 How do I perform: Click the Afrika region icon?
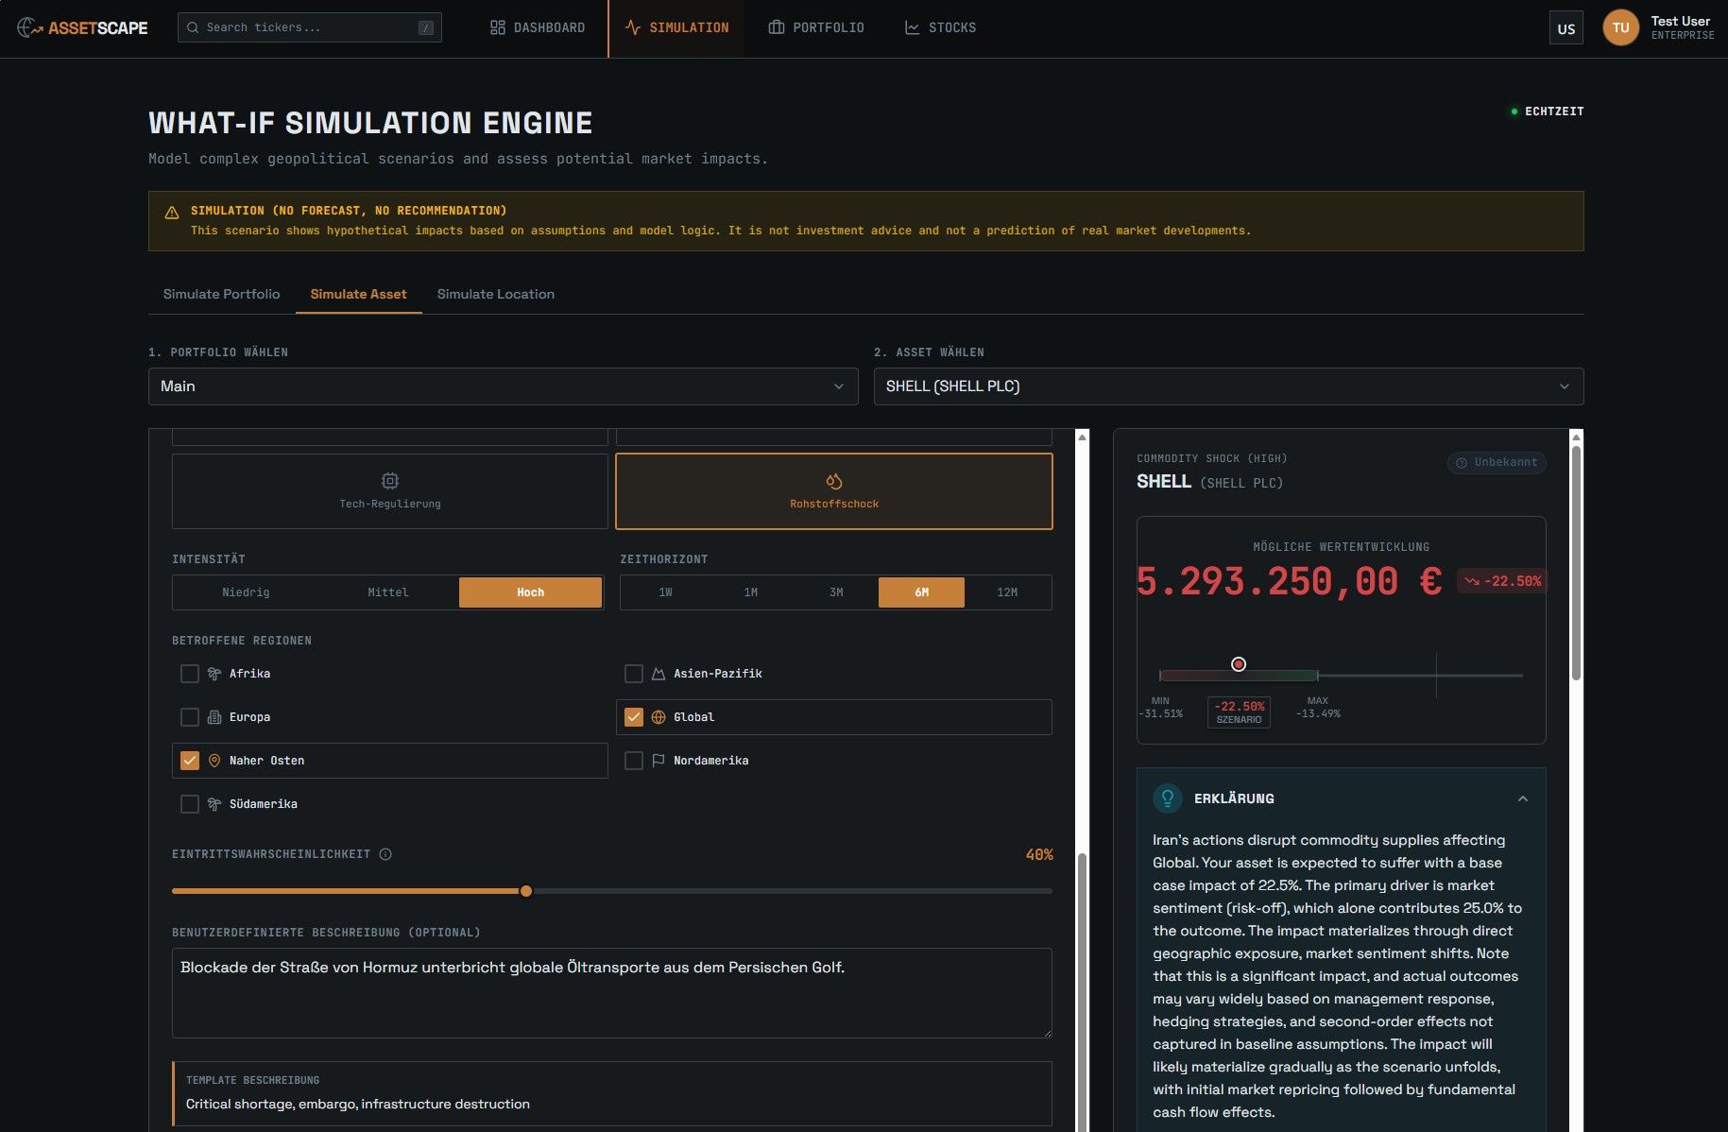tap(214, 674)
